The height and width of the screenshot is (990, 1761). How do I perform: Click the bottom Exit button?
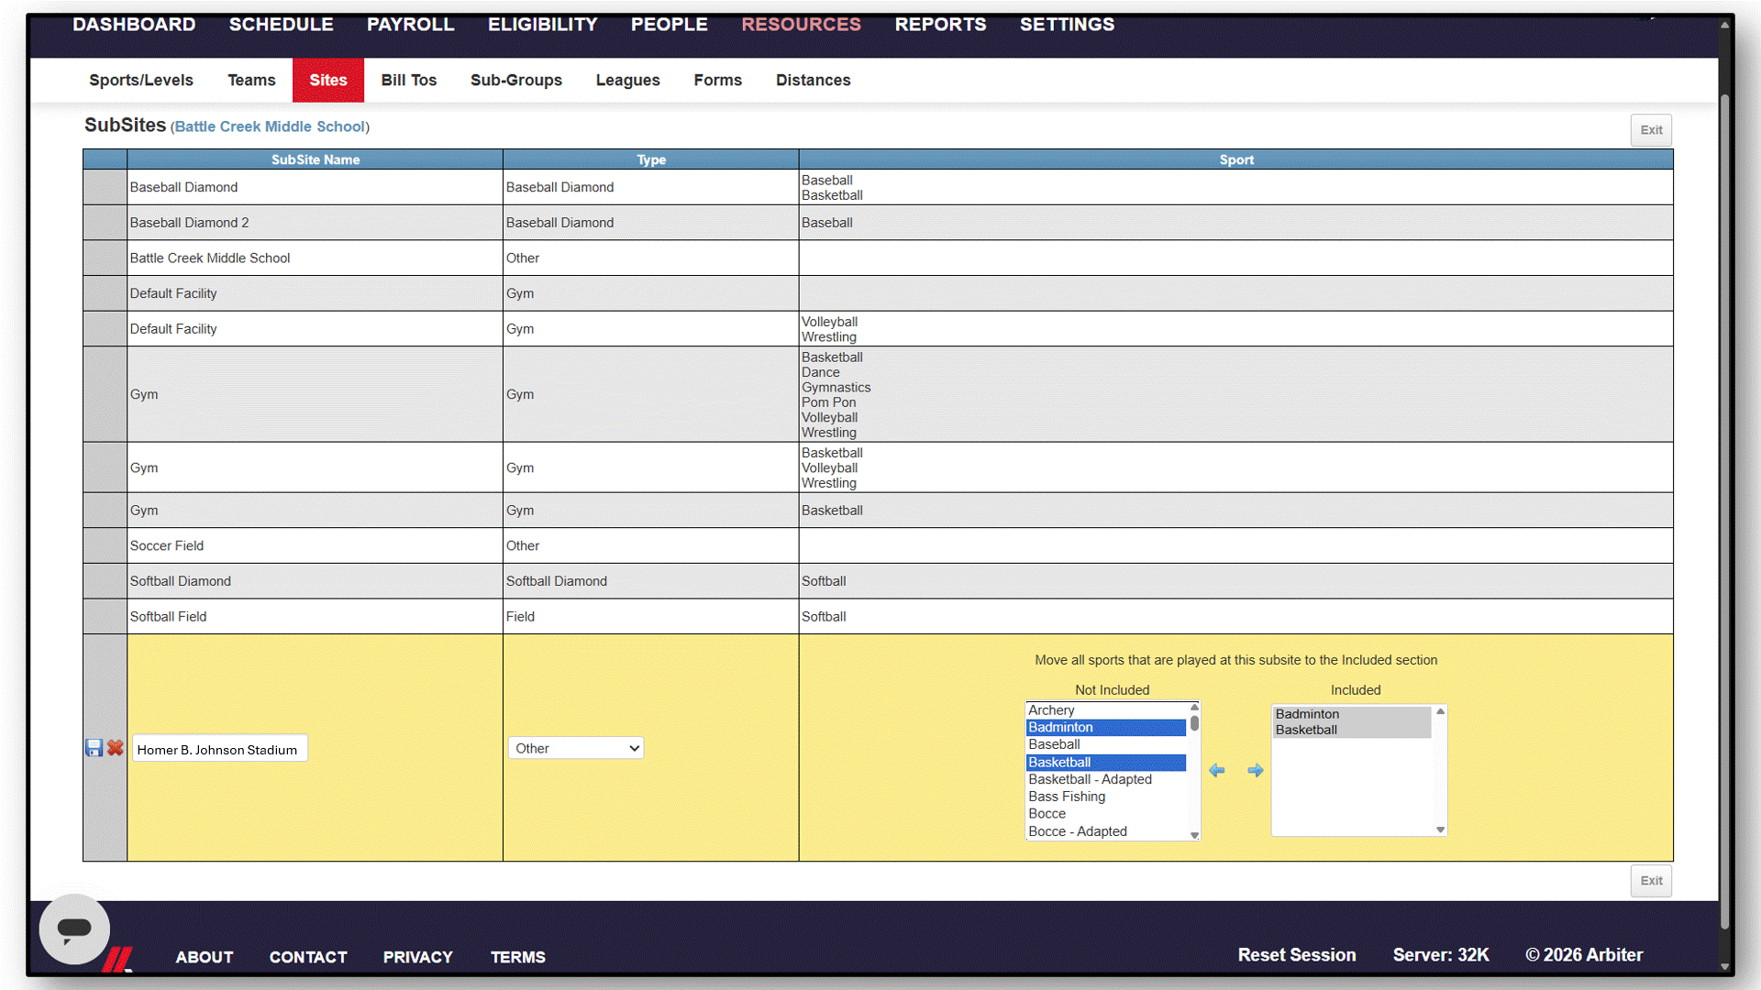pyautogui.click(x=1651, y=881)
